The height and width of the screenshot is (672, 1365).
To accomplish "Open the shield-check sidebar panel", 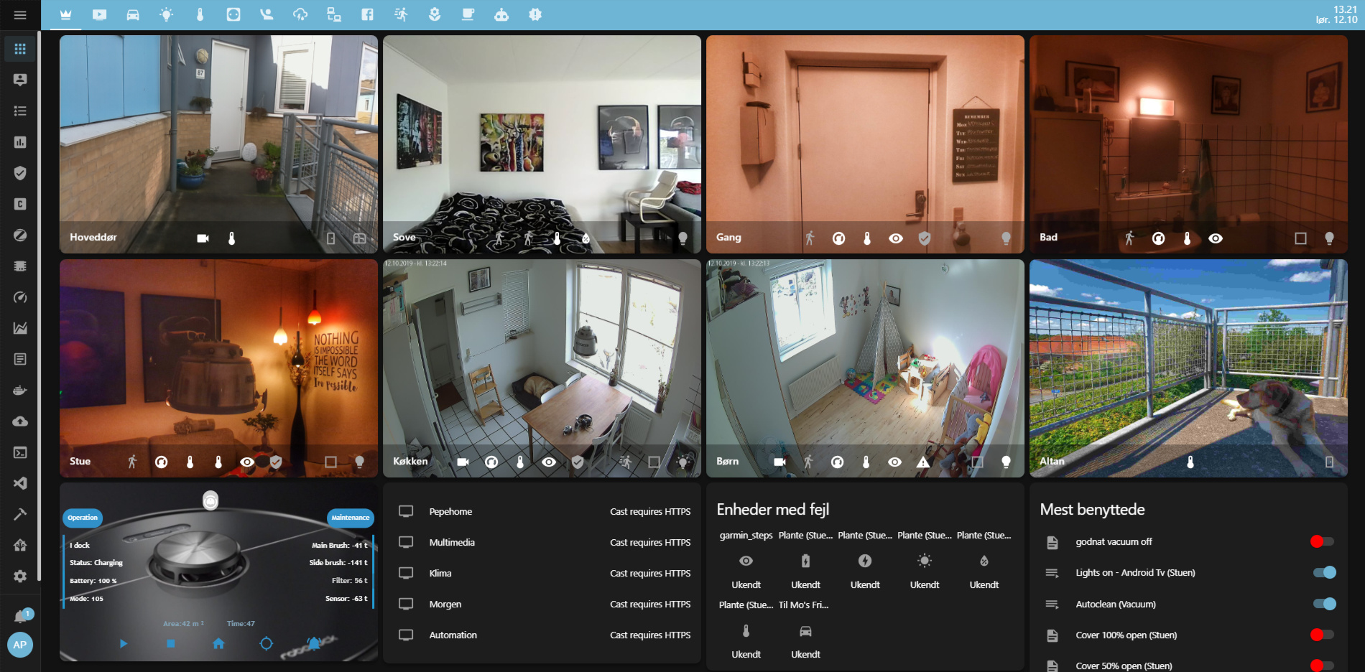I will click(20, 173).
